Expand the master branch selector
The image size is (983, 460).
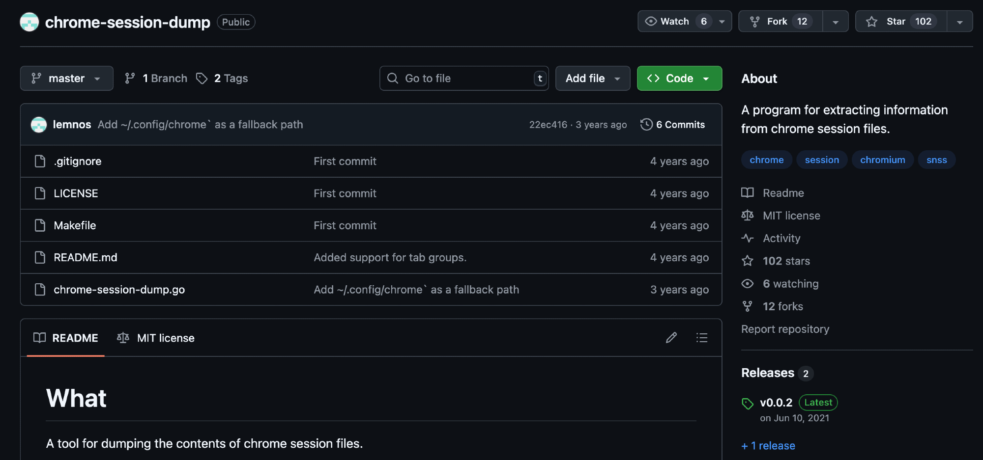coord(66,79)
